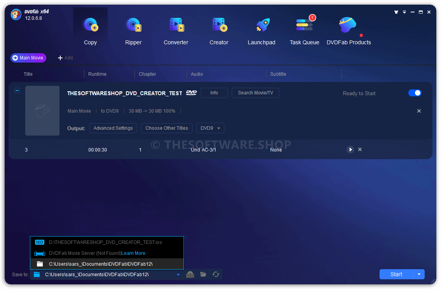Click the movie server device icon
The image size is (441, 289).
click(40, 253)
